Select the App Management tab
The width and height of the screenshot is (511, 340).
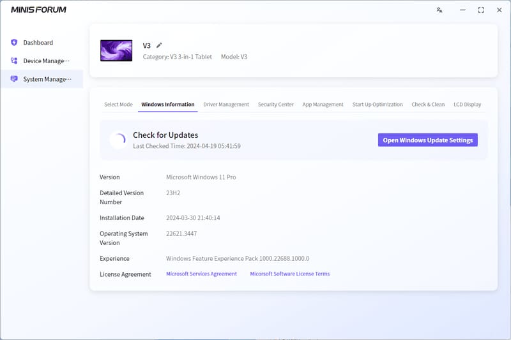(x=323, y=105)
